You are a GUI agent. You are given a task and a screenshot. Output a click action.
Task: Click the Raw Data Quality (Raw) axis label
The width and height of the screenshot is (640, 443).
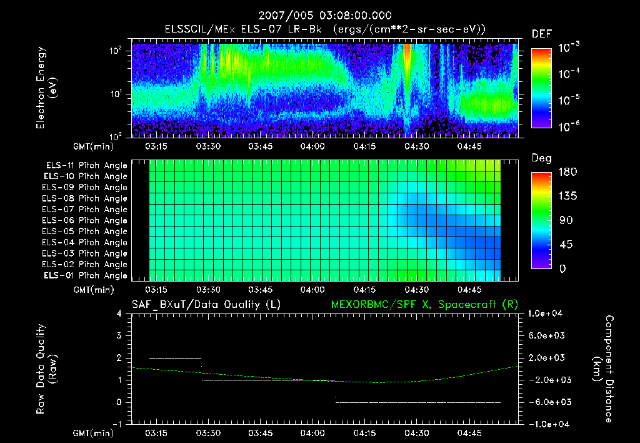[46, 369]
